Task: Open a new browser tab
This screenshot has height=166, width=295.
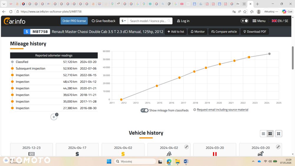Action: [x=257, y=4]
